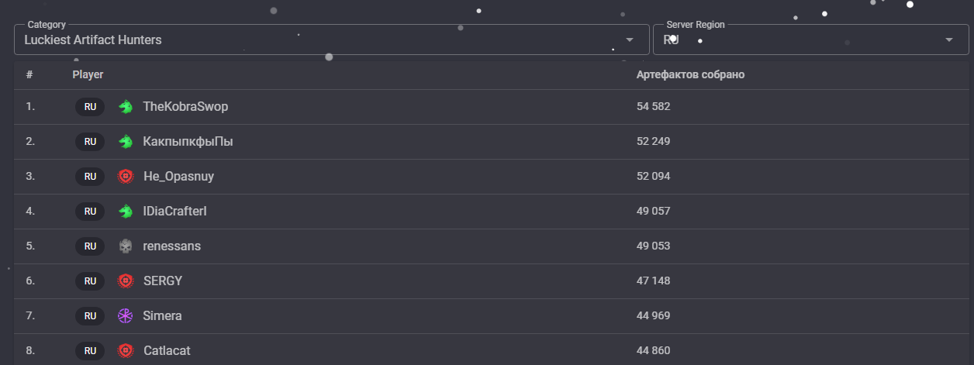Image resolution: width=974 pixels, height=365 pixels.
Task: Select the renessans player name
Action: pos(172,246)
